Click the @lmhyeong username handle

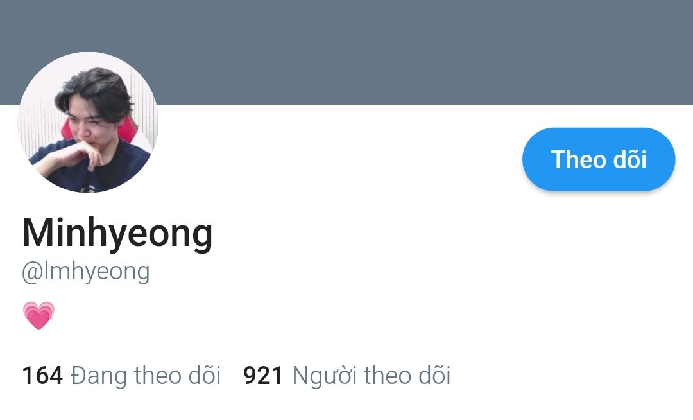tap(86, 272)
